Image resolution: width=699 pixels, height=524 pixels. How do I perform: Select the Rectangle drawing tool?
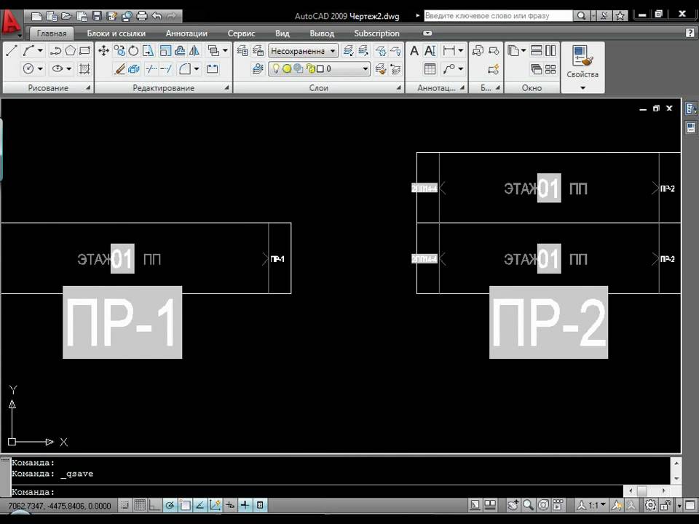[84, 51]
